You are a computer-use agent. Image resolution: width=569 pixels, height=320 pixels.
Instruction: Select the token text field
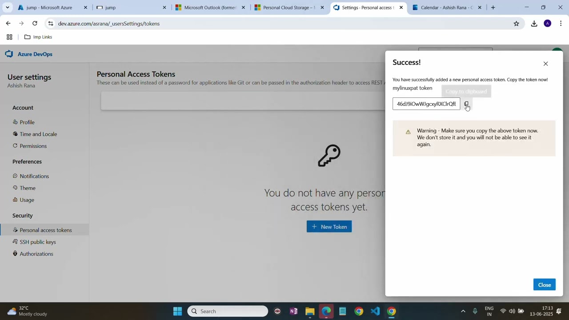pos(426,104)
